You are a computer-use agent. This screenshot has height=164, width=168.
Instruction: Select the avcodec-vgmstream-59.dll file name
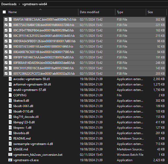(x=31, y=79)
